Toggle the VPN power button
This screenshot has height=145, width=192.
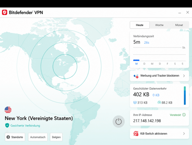[118, 121]
